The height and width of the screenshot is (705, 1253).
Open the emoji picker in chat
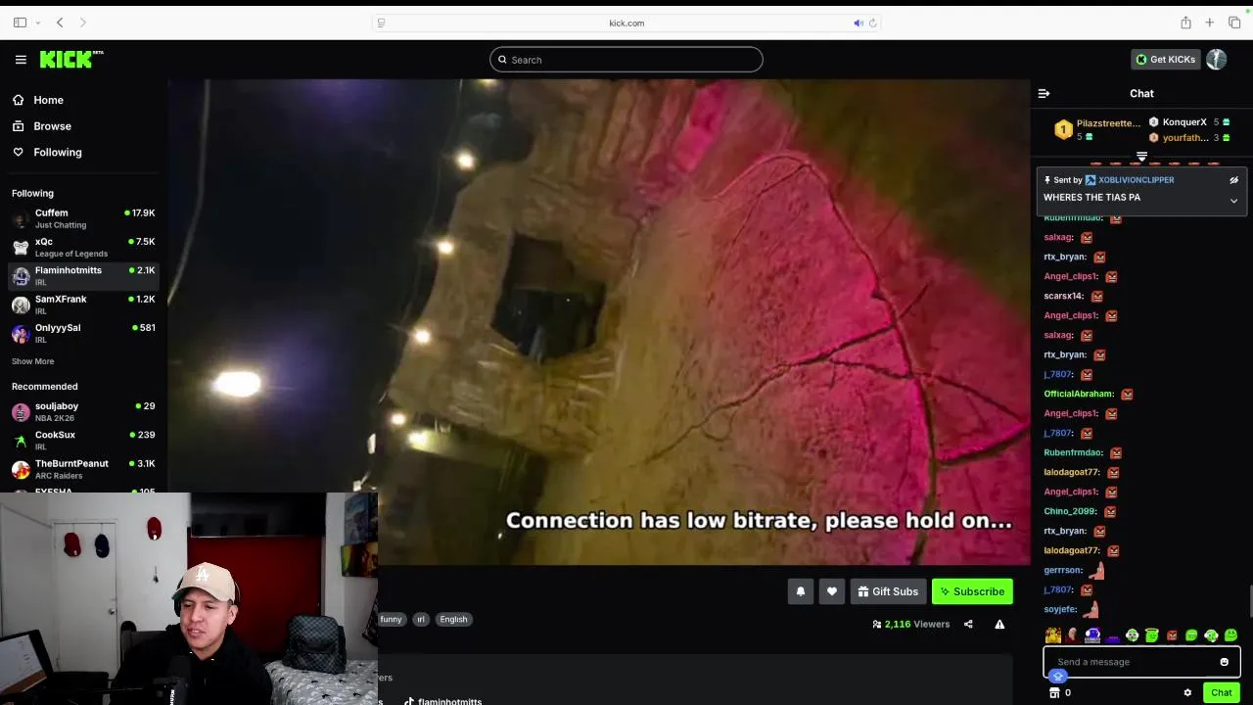tap(1224, 662)
